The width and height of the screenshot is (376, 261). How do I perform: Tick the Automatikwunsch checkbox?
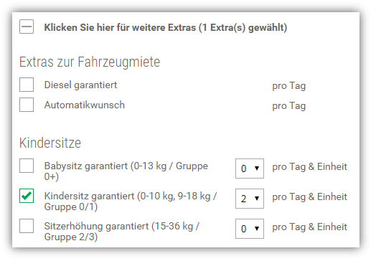click(27, 105)
